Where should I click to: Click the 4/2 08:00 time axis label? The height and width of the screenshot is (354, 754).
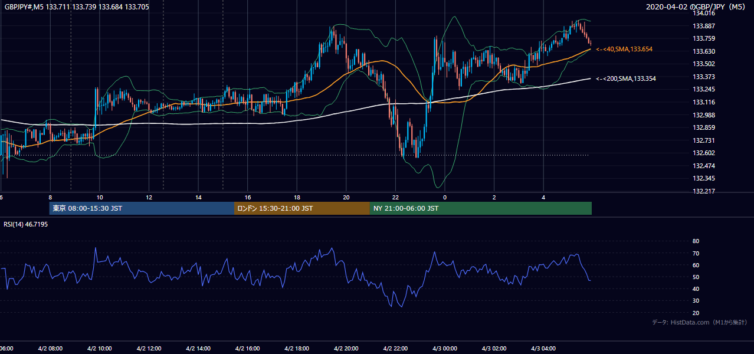click(50, 349)
